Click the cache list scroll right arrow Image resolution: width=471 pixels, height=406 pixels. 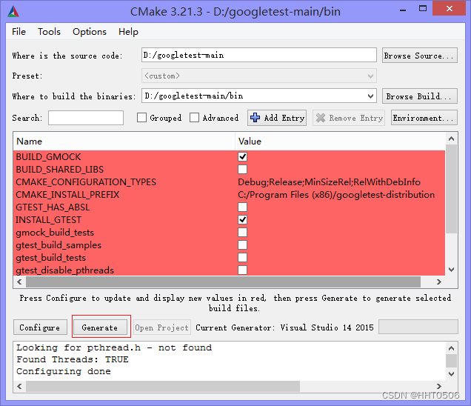439,282
